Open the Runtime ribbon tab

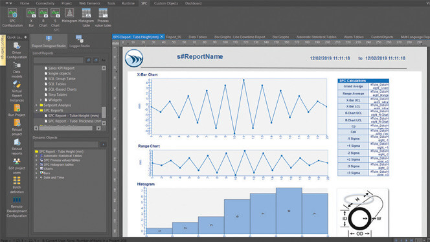click(x=128, y=3)
